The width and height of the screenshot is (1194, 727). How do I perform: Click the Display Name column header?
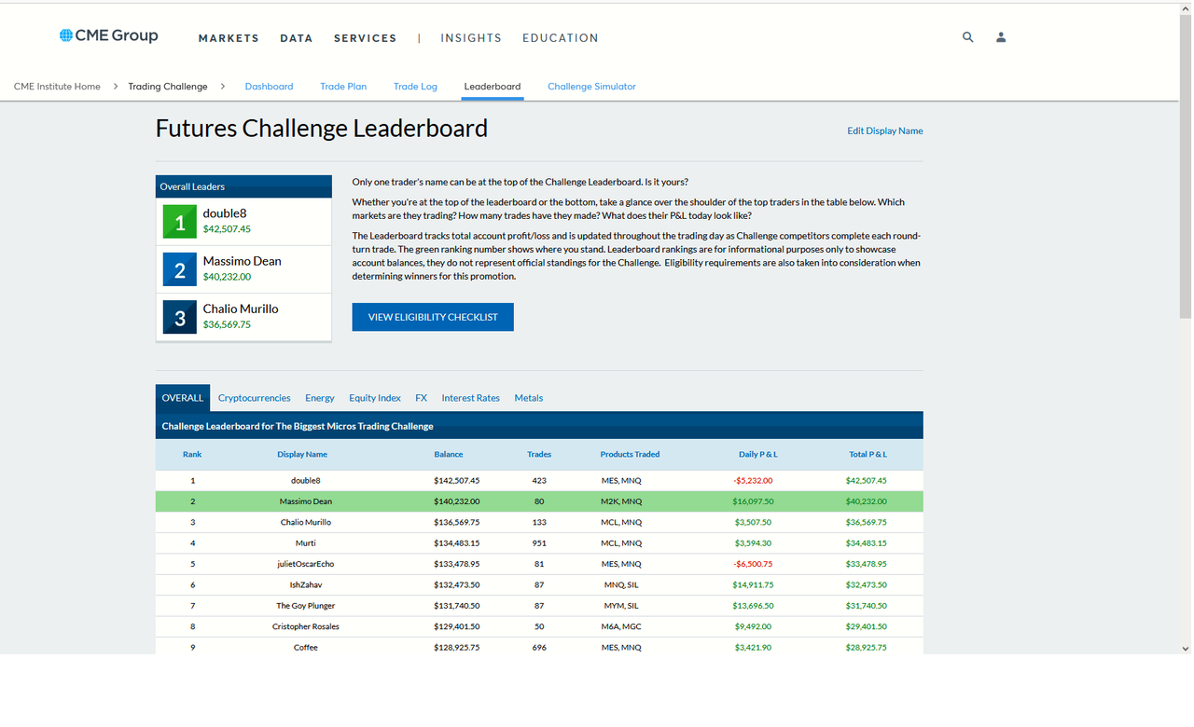tap(302, 455)
